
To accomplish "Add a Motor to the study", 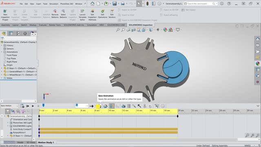I will pos(124,106).
